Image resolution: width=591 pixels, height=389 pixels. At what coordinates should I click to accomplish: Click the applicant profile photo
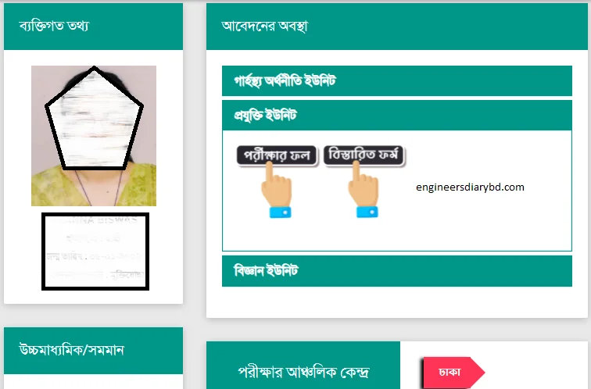94,136
